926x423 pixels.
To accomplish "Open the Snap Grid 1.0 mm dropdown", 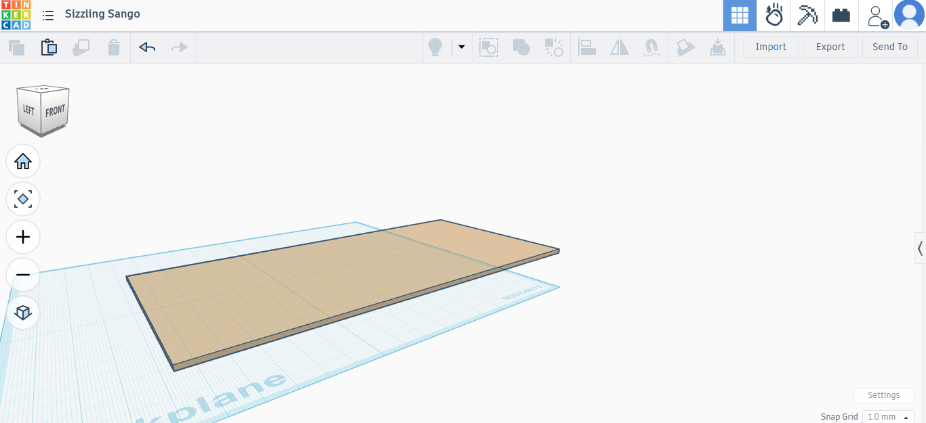I will [888, 417].
